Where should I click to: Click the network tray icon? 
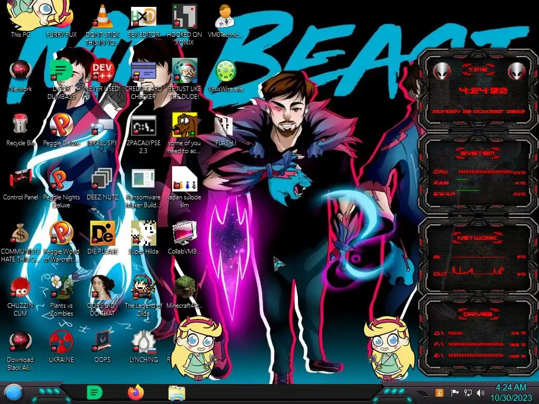click(x=468, y=392)
